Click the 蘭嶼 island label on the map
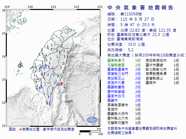Viewport: 186px width, 139px height. [x=70, y=101]
